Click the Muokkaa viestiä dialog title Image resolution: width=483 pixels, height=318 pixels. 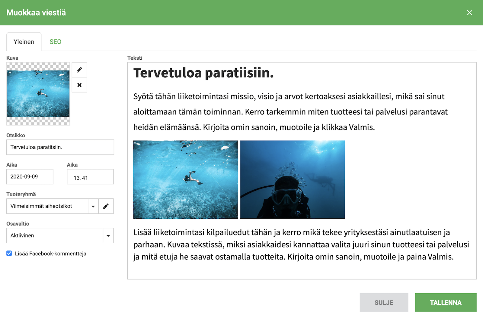pyautogui.click(x=36, y=13)
